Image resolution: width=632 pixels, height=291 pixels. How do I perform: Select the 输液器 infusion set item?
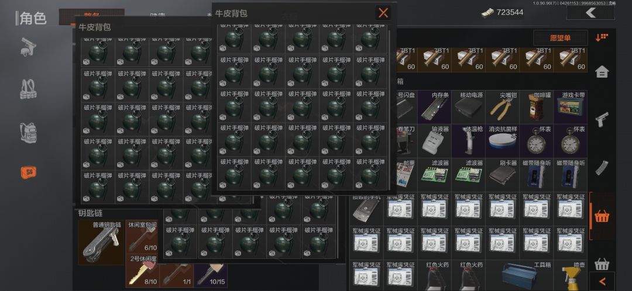434,141
